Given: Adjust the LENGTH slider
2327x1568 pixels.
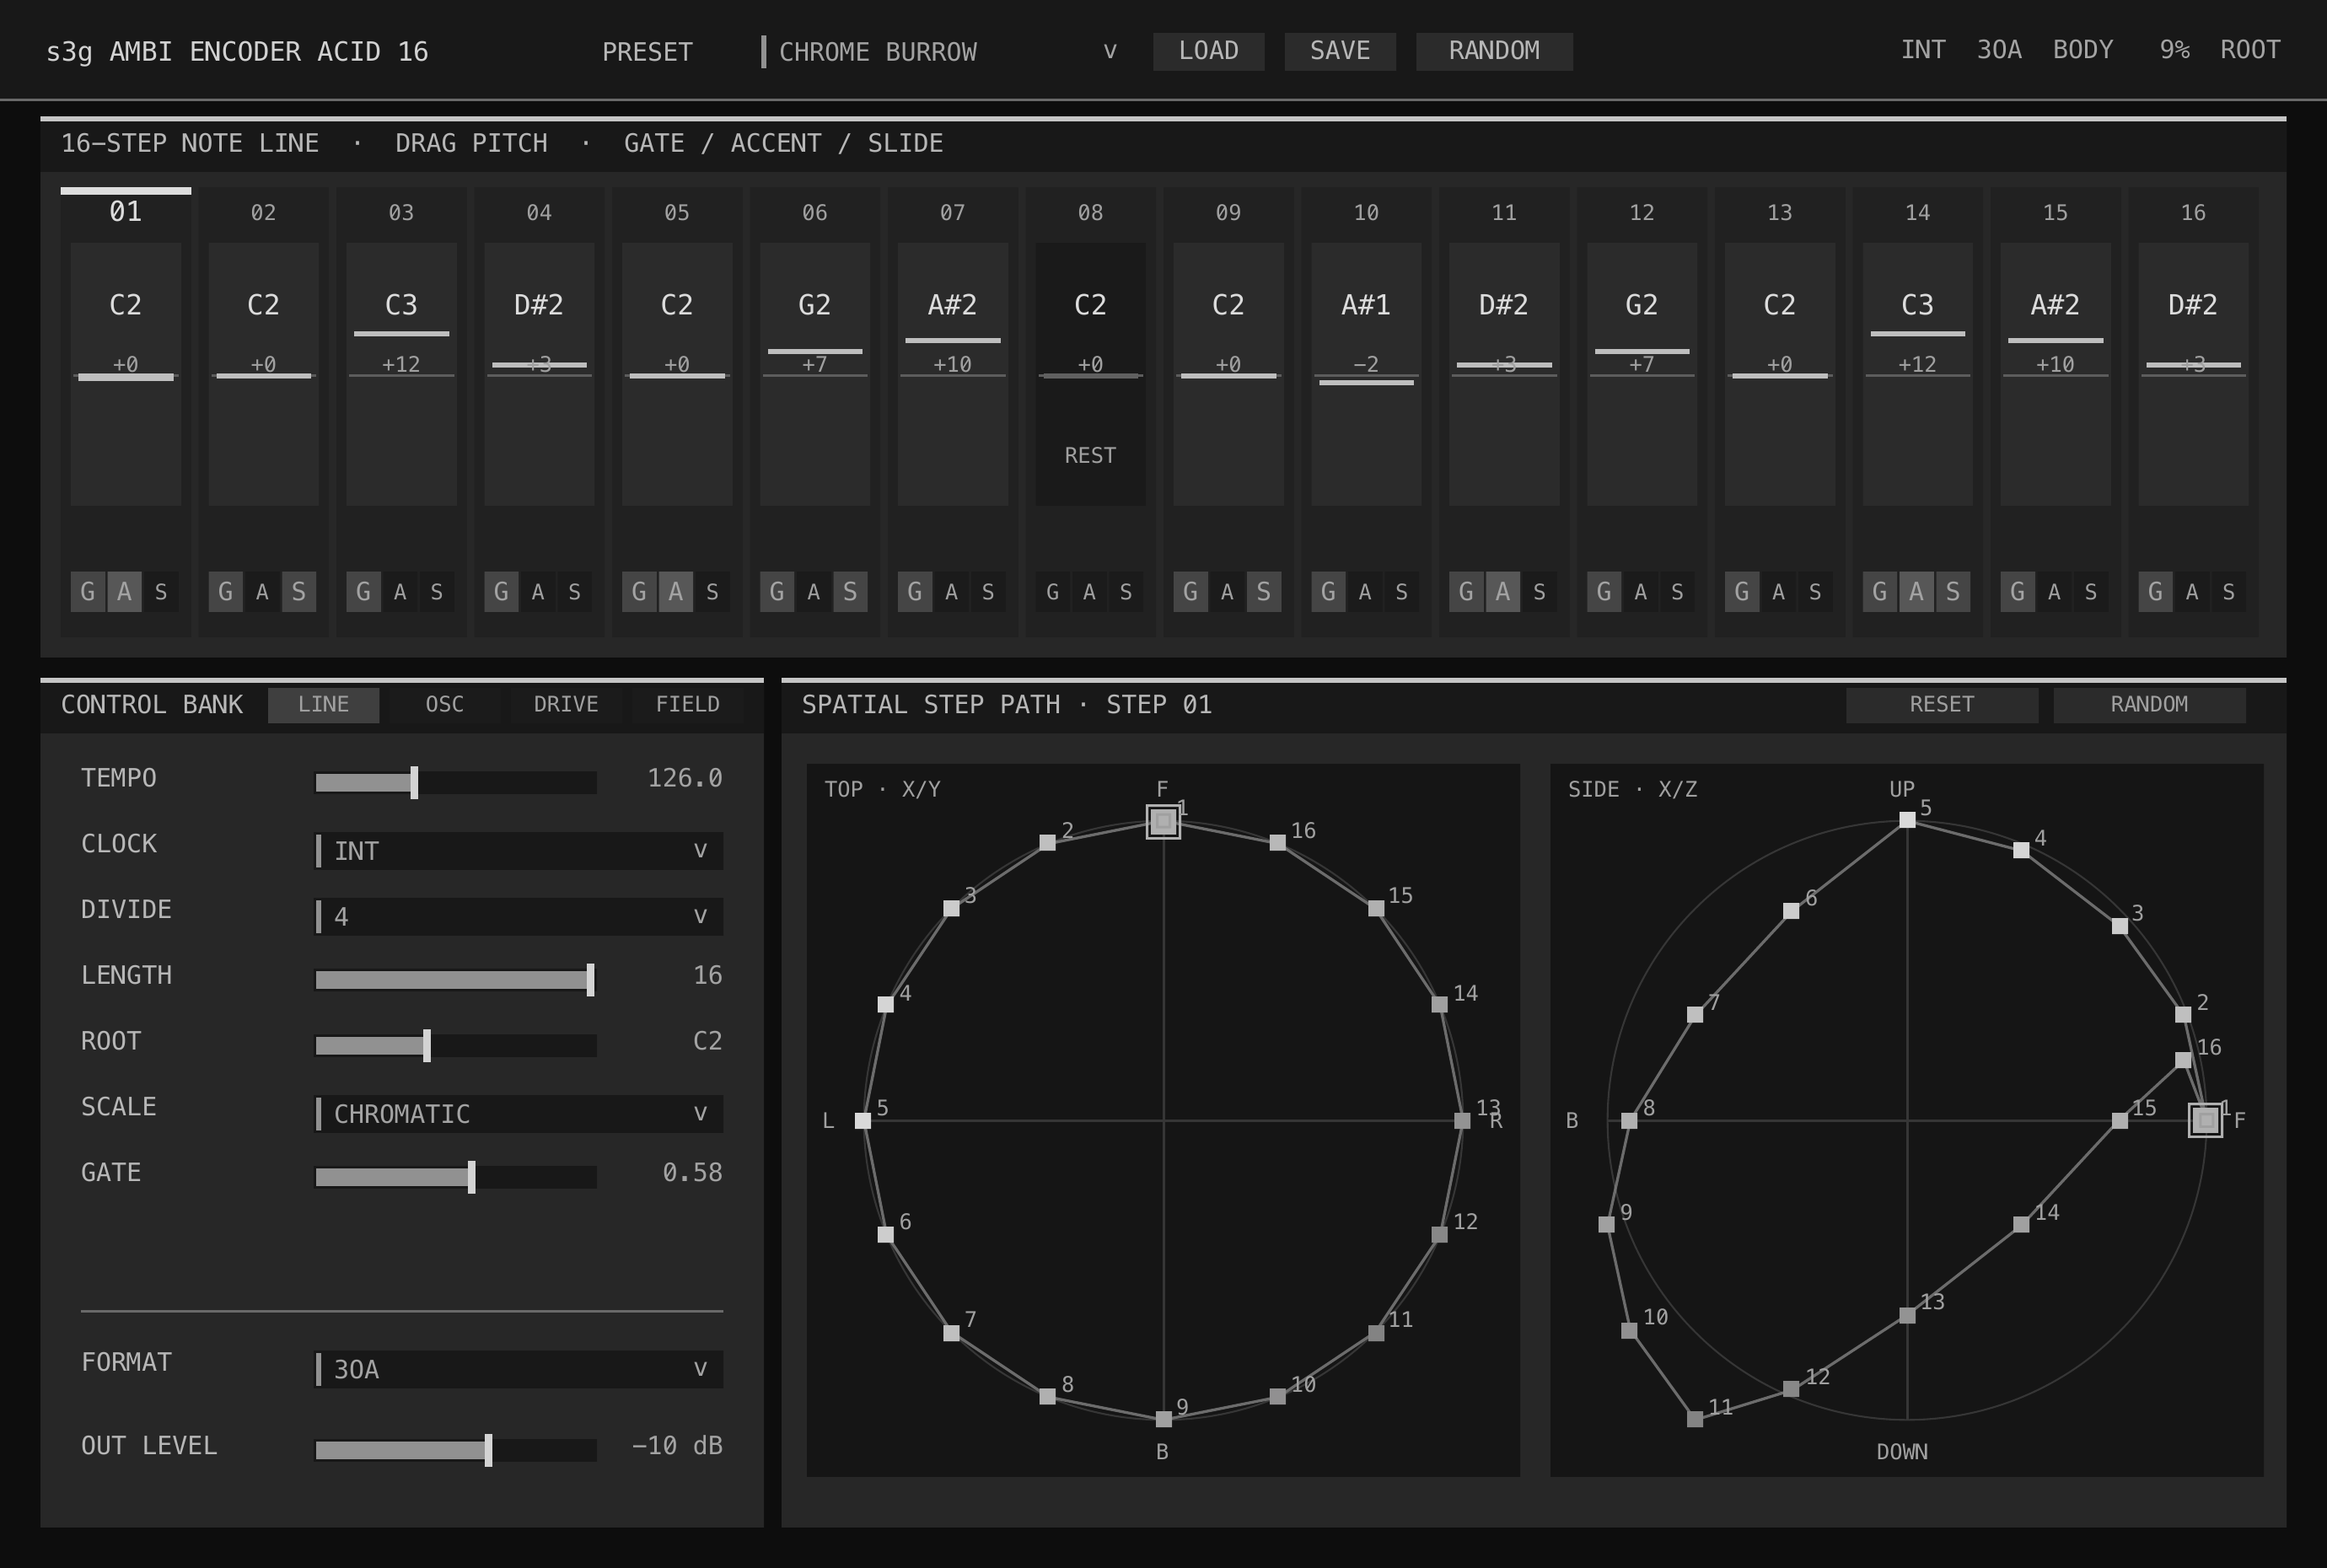Looking at the screenshot, I should coord(456,980).
